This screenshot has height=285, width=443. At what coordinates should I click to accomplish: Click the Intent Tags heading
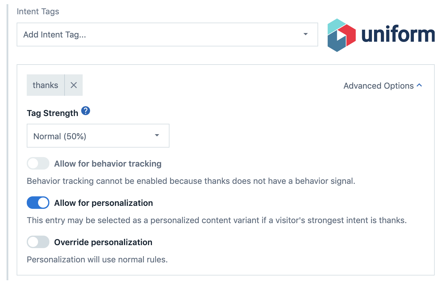click(38, 12)
